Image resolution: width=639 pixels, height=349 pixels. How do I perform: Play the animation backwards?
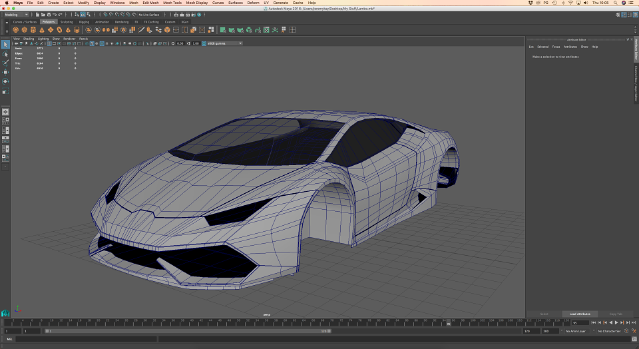[x=610, y=322]
